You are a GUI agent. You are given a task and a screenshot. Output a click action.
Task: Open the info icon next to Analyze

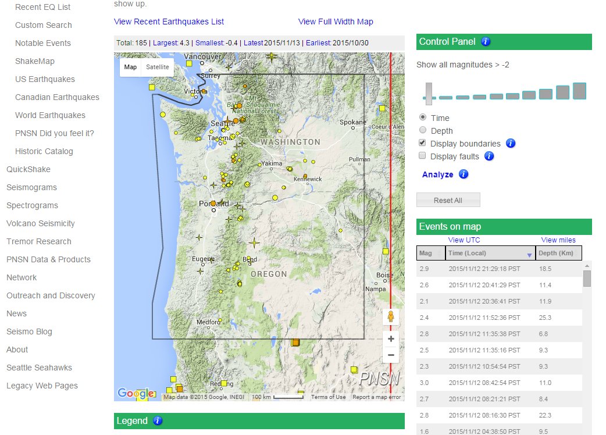point(463,174)
